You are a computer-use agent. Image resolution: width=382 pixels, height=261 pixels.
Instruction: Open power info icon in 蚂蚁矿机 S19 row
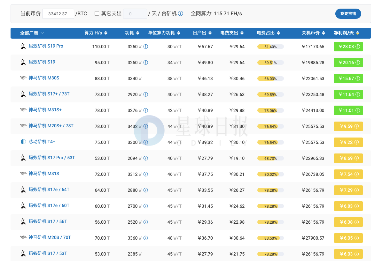point(146,63)
